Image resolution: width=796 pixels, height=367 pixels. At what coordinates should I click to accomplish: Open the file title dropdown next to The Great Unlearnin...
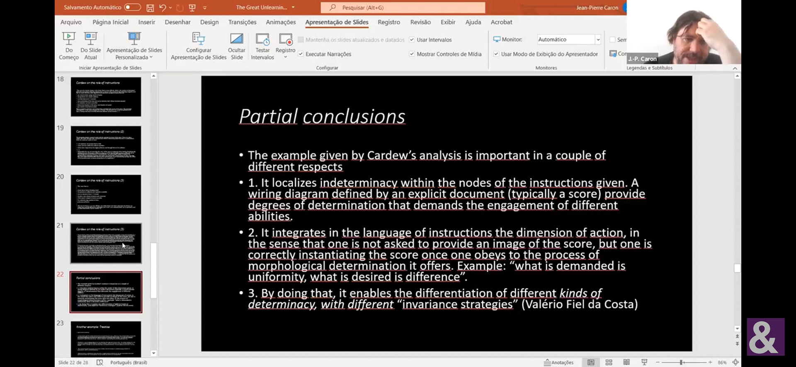click(x=293, y=7)
